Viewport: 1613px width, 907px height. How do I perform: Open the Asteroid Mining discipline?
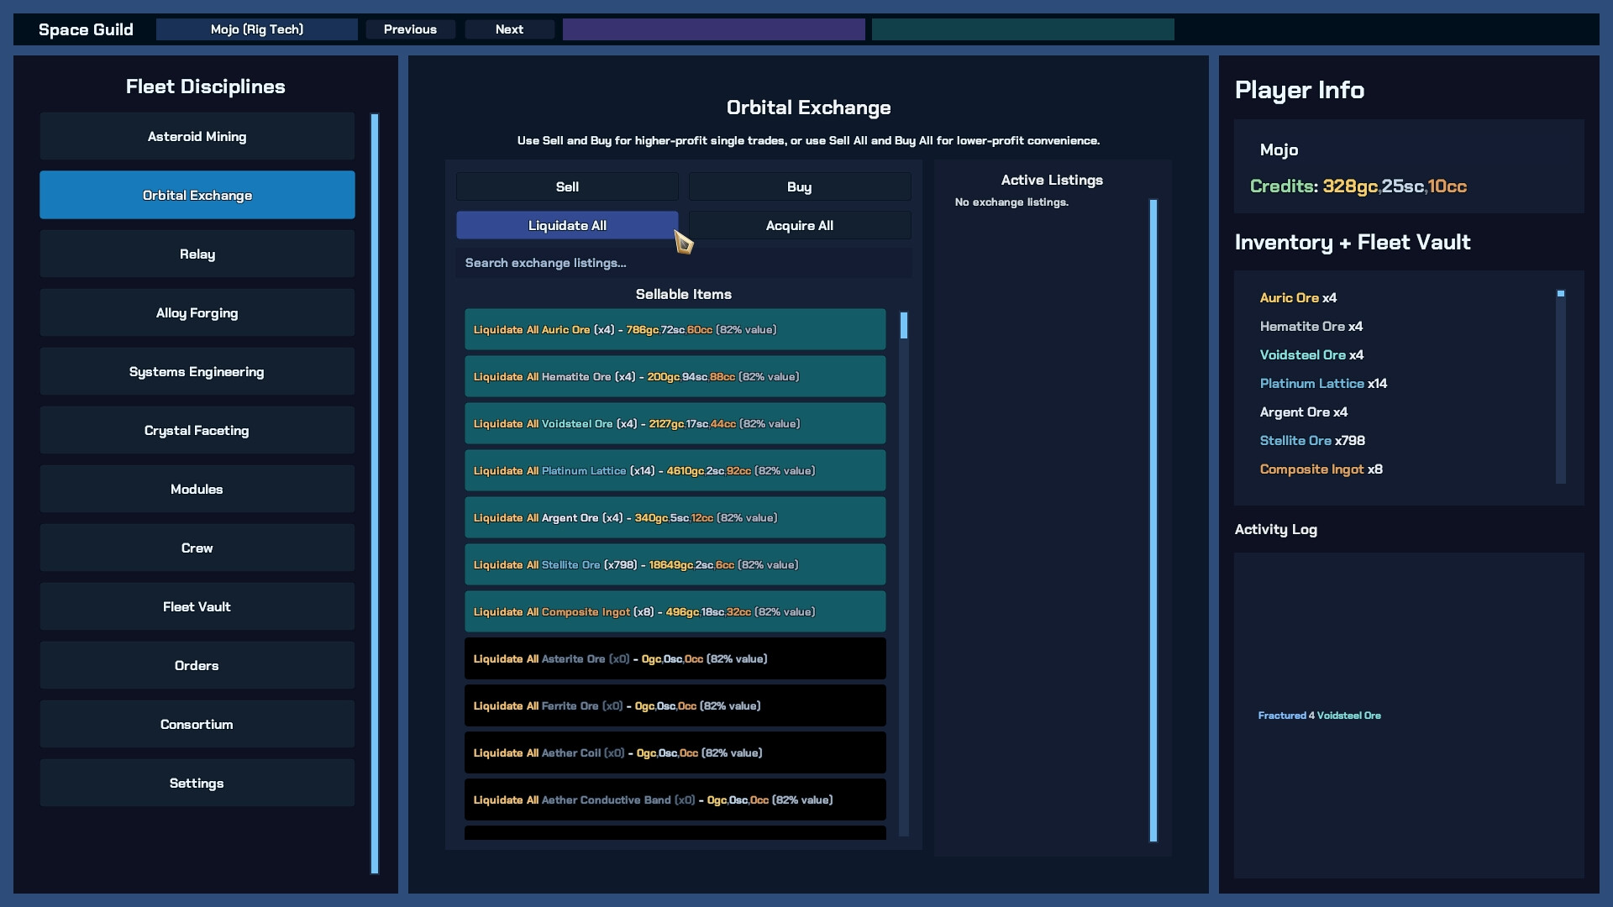pyautogui.click(x=197, y=136)
